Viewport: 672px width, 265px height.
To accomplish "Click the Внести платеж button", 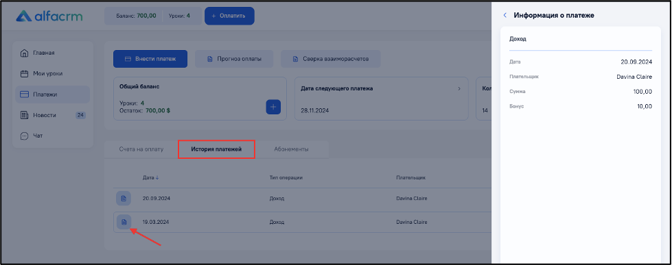I will coord(150,59).
